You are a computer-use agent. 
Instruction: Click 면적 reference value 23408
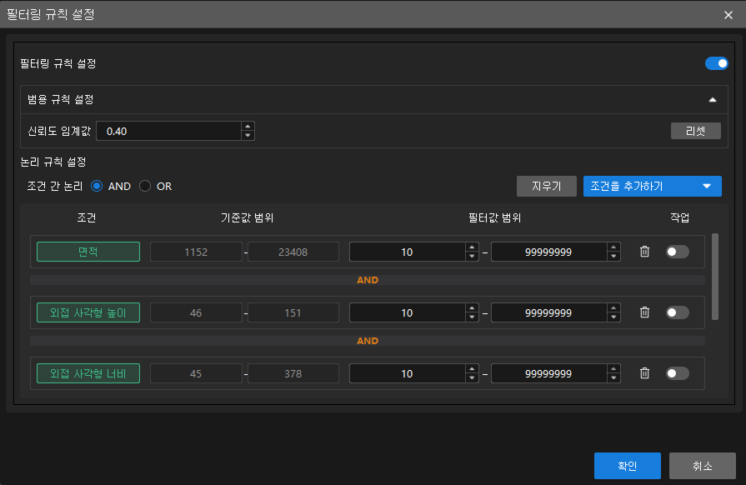[293, 252]
